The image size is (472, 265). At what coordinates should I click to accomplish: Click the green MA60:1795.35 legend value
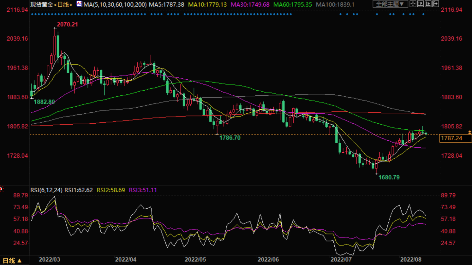click(x=292, y=4)
